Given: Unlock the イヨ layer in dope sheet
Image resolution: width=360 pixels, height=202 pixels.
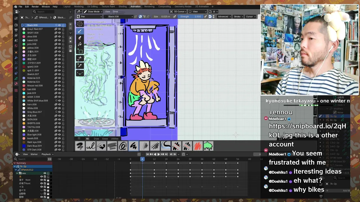Looking at the screenshot, I should click(48, 187).
